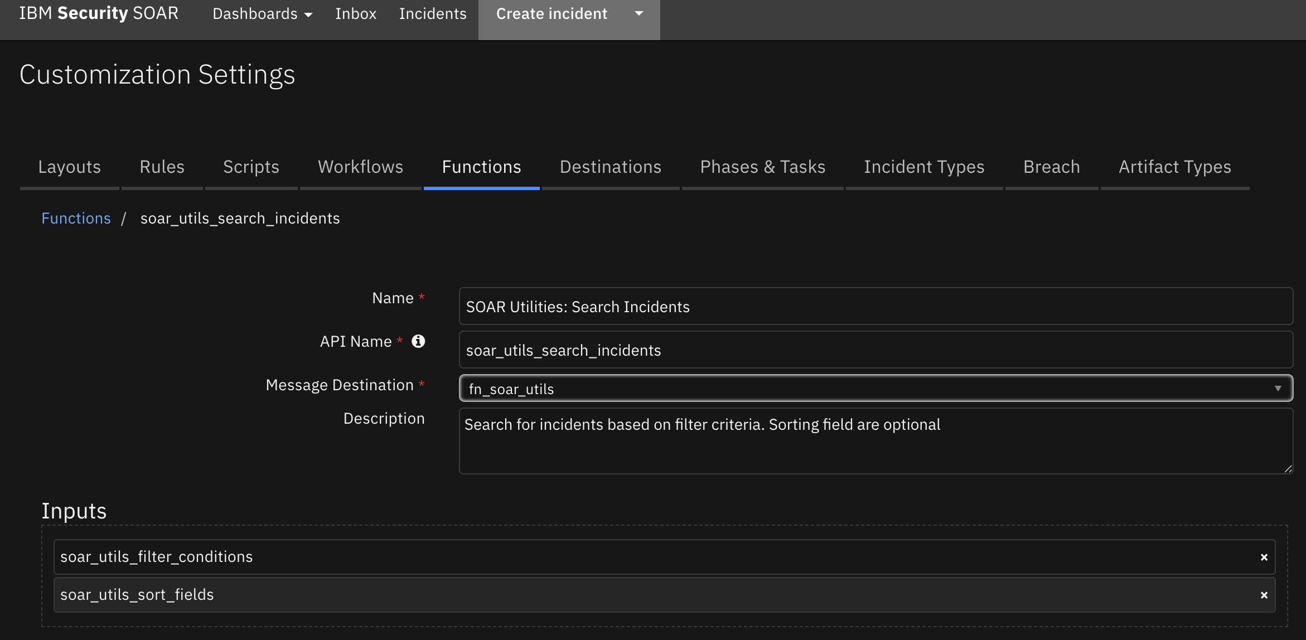Select the Functions tab
The height and width of the screenshot is (640, 1306).
click(x=482, y=167)
